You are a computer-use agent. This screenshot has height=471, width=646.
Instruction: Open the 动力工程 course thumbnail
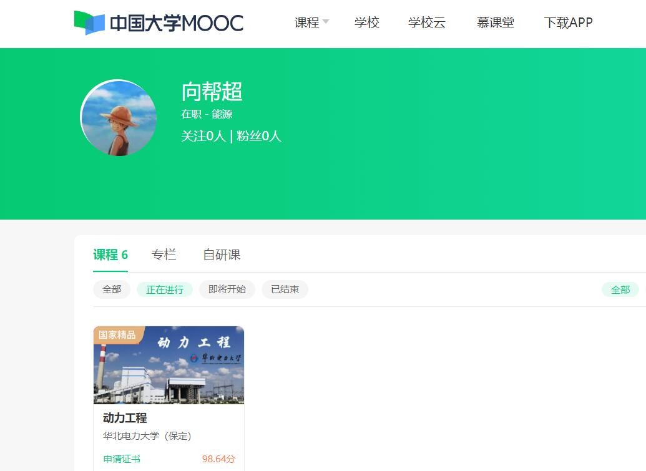tap(169, 365)
